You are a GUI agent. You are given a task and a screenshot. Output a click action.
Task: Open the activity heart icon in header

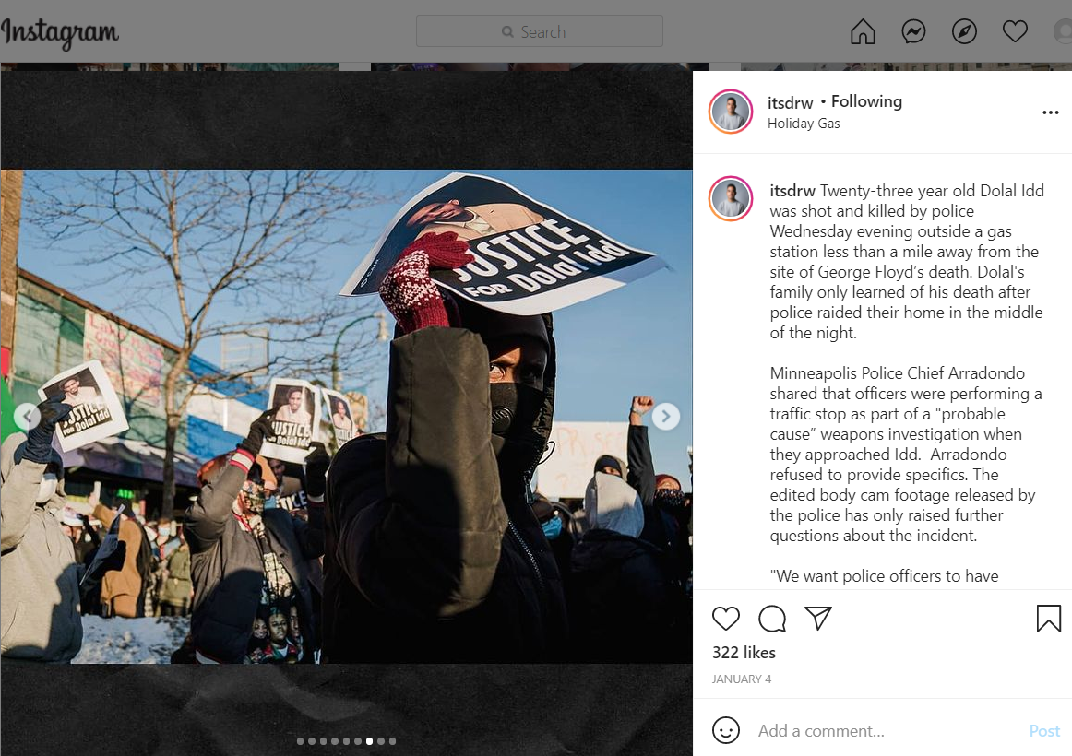tap(1015, 31)
